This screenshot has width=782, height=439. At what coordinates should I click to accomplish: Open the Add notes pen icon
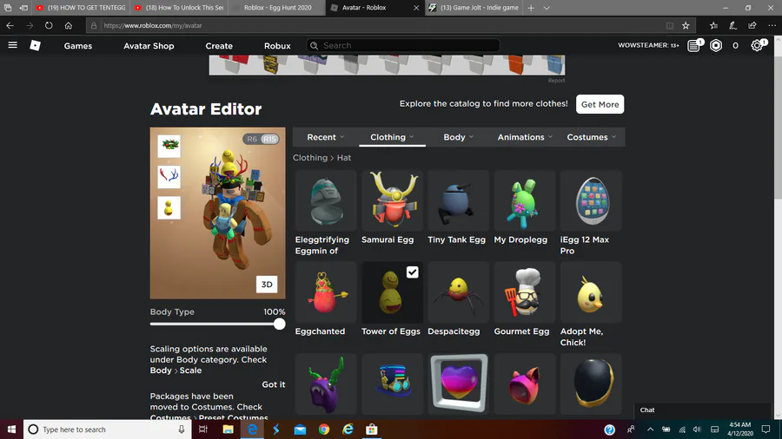732,25
